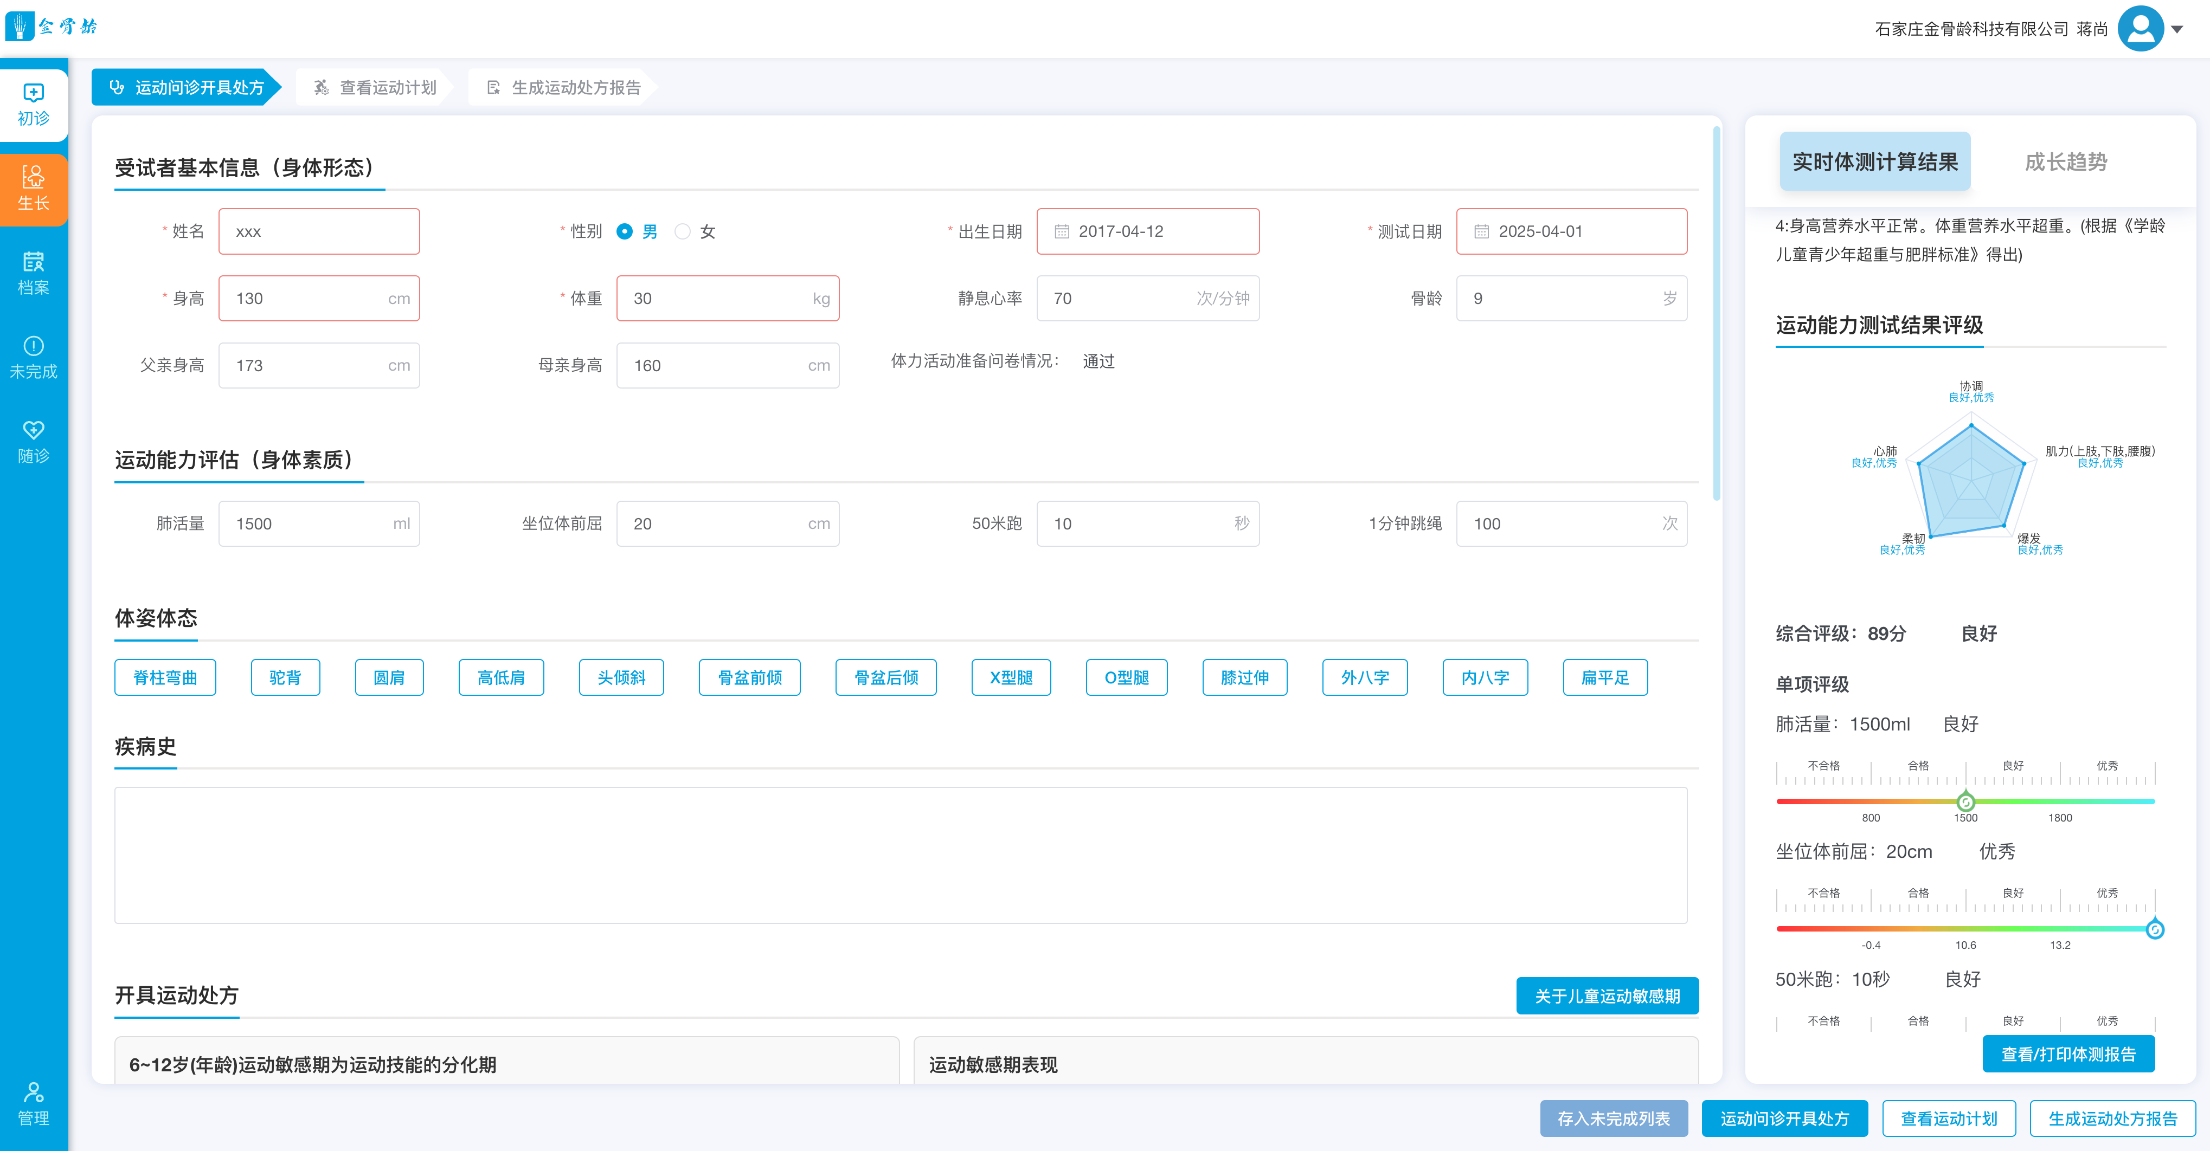This screenshot has height=1151, width=2210.
Task: Click the report icon on 生成运动处方报告 tab
Action: coord(493,87)
